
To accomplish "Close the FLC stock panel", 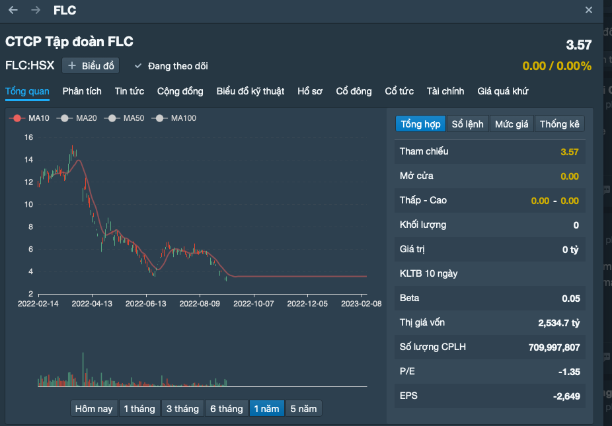I will (x=589, y=10).
